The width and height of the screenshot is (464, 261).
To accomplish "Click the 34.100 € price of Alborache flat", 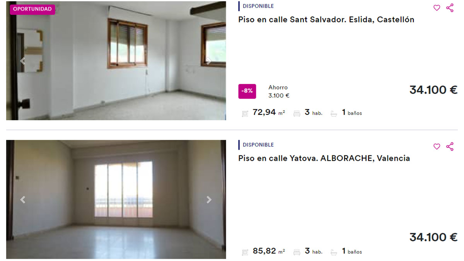I will (433, 237).
